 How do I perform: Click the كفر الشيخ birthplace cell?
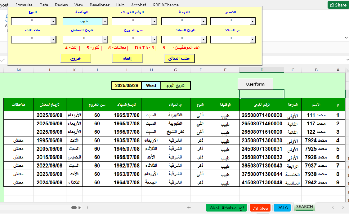point(176,132)
